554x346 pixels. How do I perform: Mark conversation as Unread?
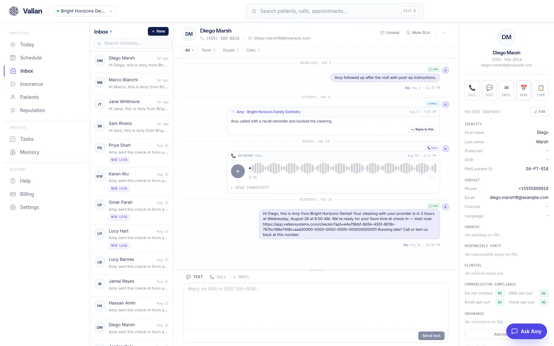click(x=390, y=33)
